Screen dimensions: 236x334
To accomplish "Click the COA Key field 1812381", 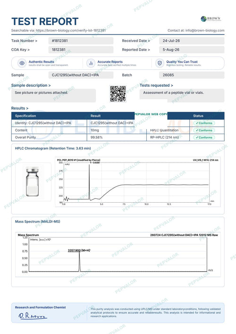I will pos(81,50).
